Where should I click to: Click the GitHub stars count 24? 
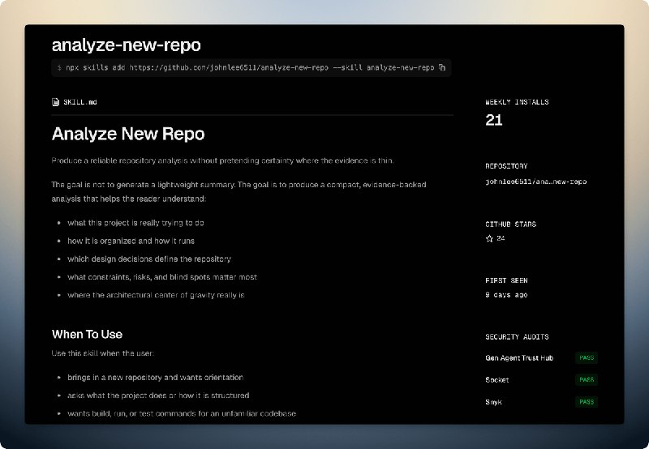(501, 239)
